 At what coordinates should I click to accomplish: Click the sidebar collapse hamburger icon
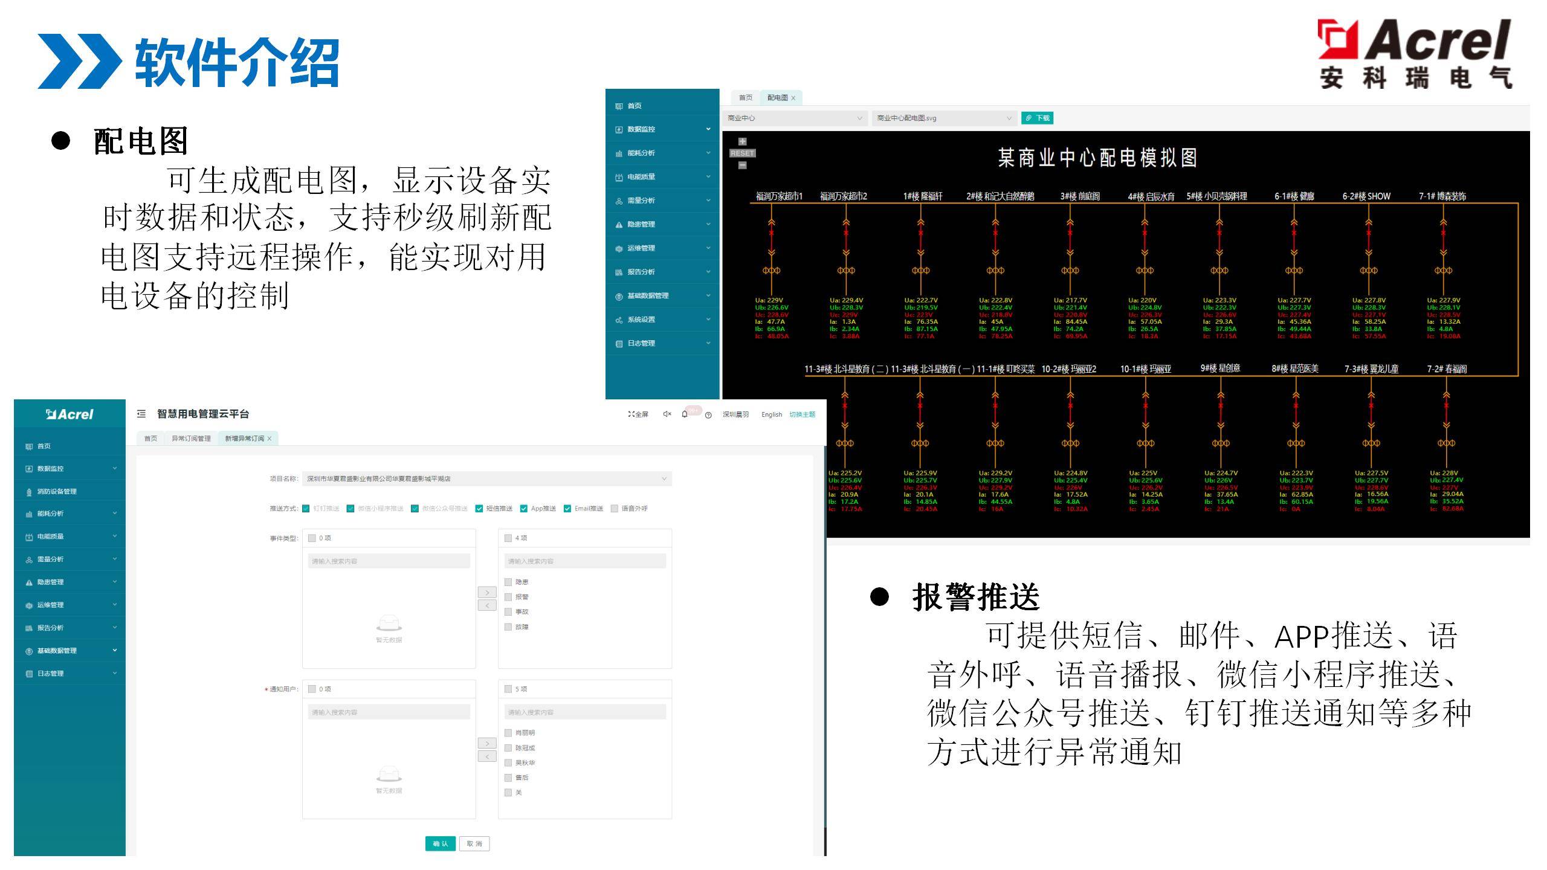(141, 414)
